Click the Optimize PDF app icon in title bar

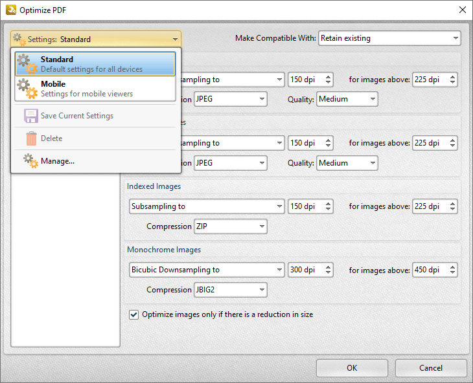pyautogui.click(x=11, y=10)
